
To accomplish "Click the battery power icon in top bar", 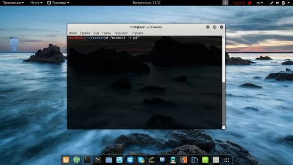I will point(283,3).
